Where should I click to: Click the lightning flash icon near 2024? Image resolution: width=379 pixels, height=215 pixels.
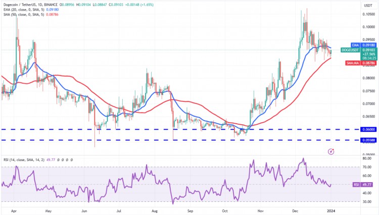click(x=331, y=151)
